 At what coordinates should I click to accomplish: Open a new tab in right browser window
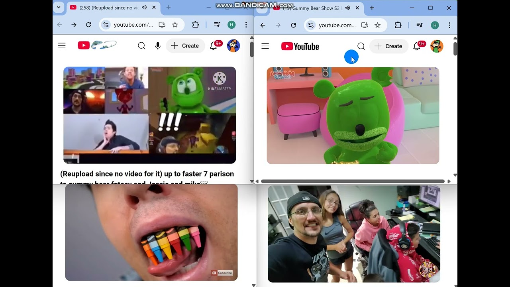[372, 8]
